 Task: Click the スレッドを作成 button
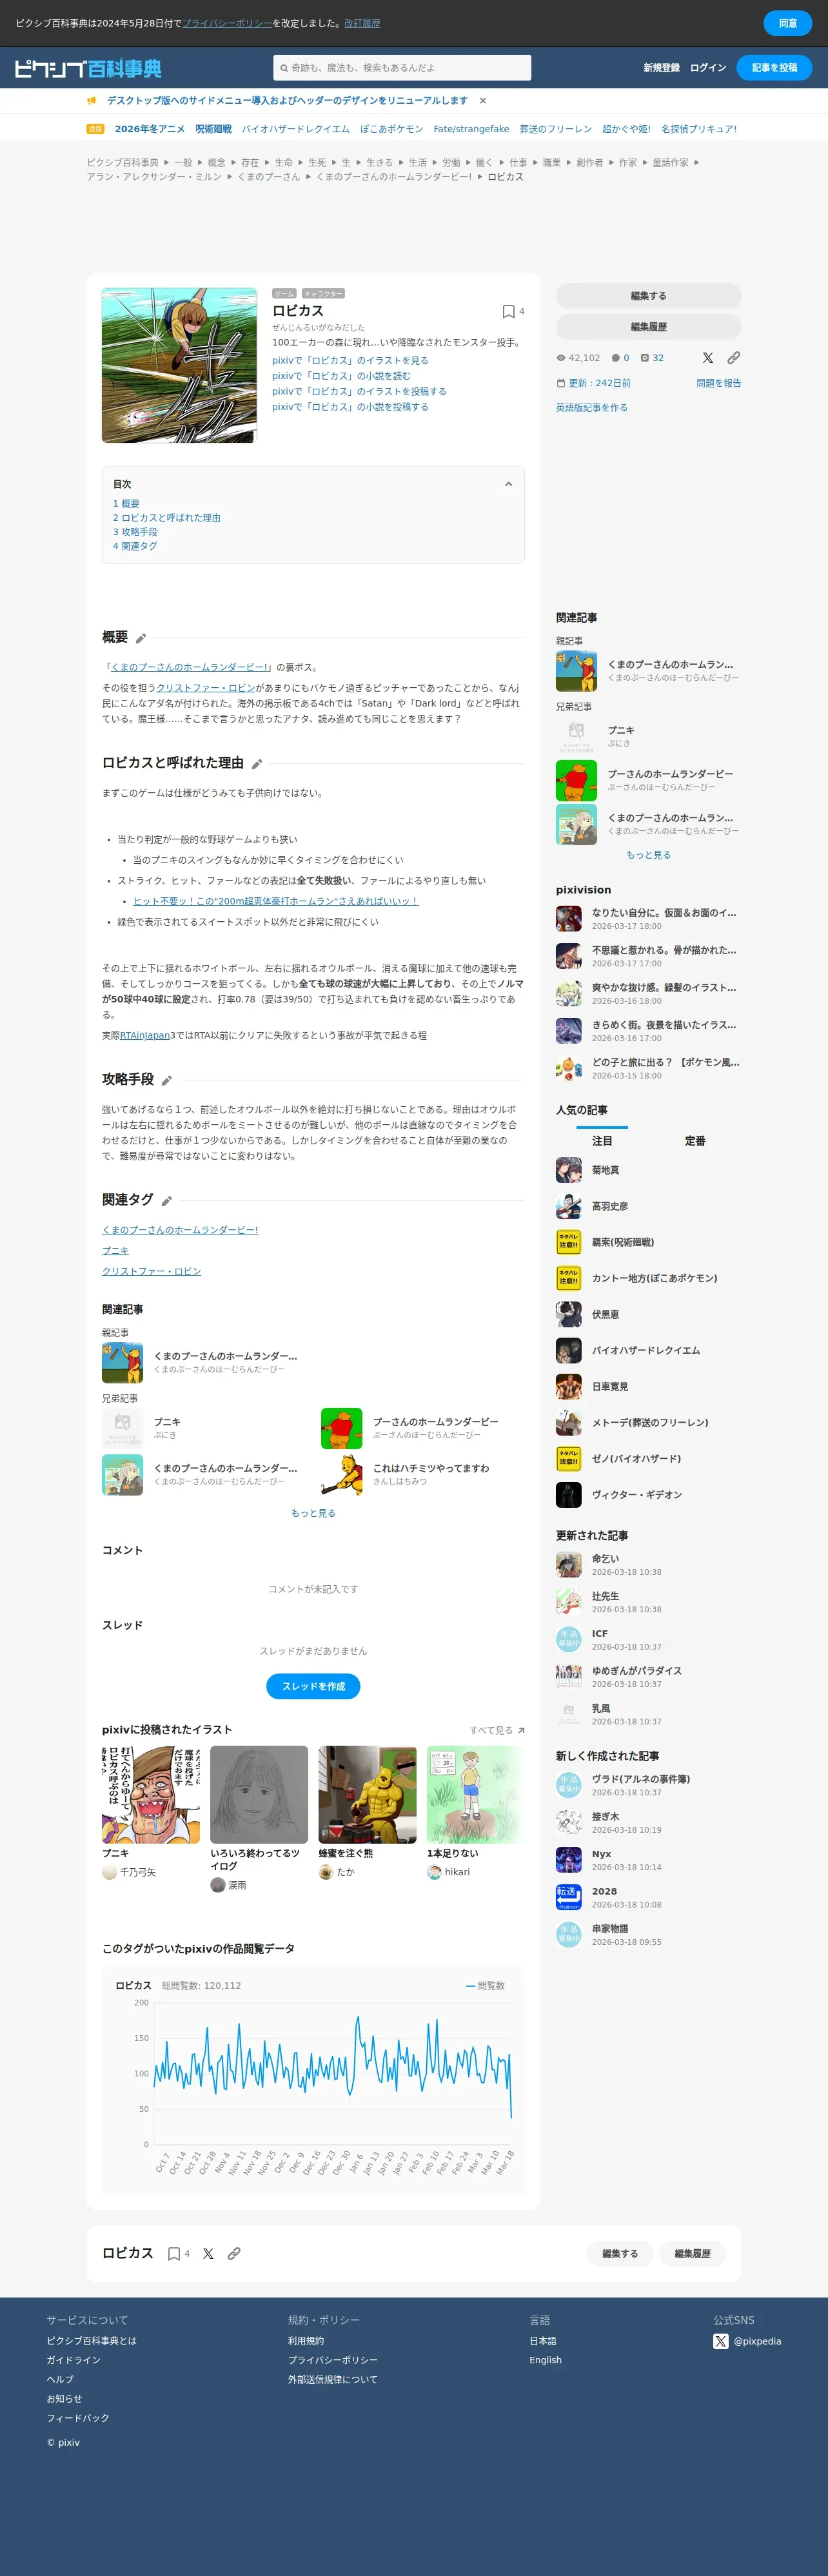tap(313, 1686)
